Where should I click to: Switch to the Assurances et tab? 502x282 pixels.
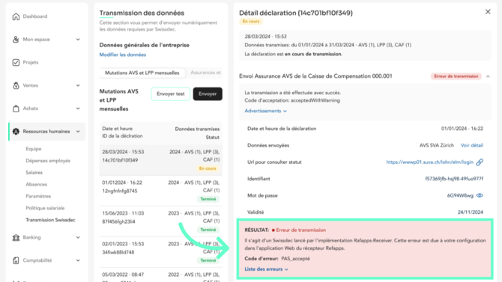pos(205,73)
